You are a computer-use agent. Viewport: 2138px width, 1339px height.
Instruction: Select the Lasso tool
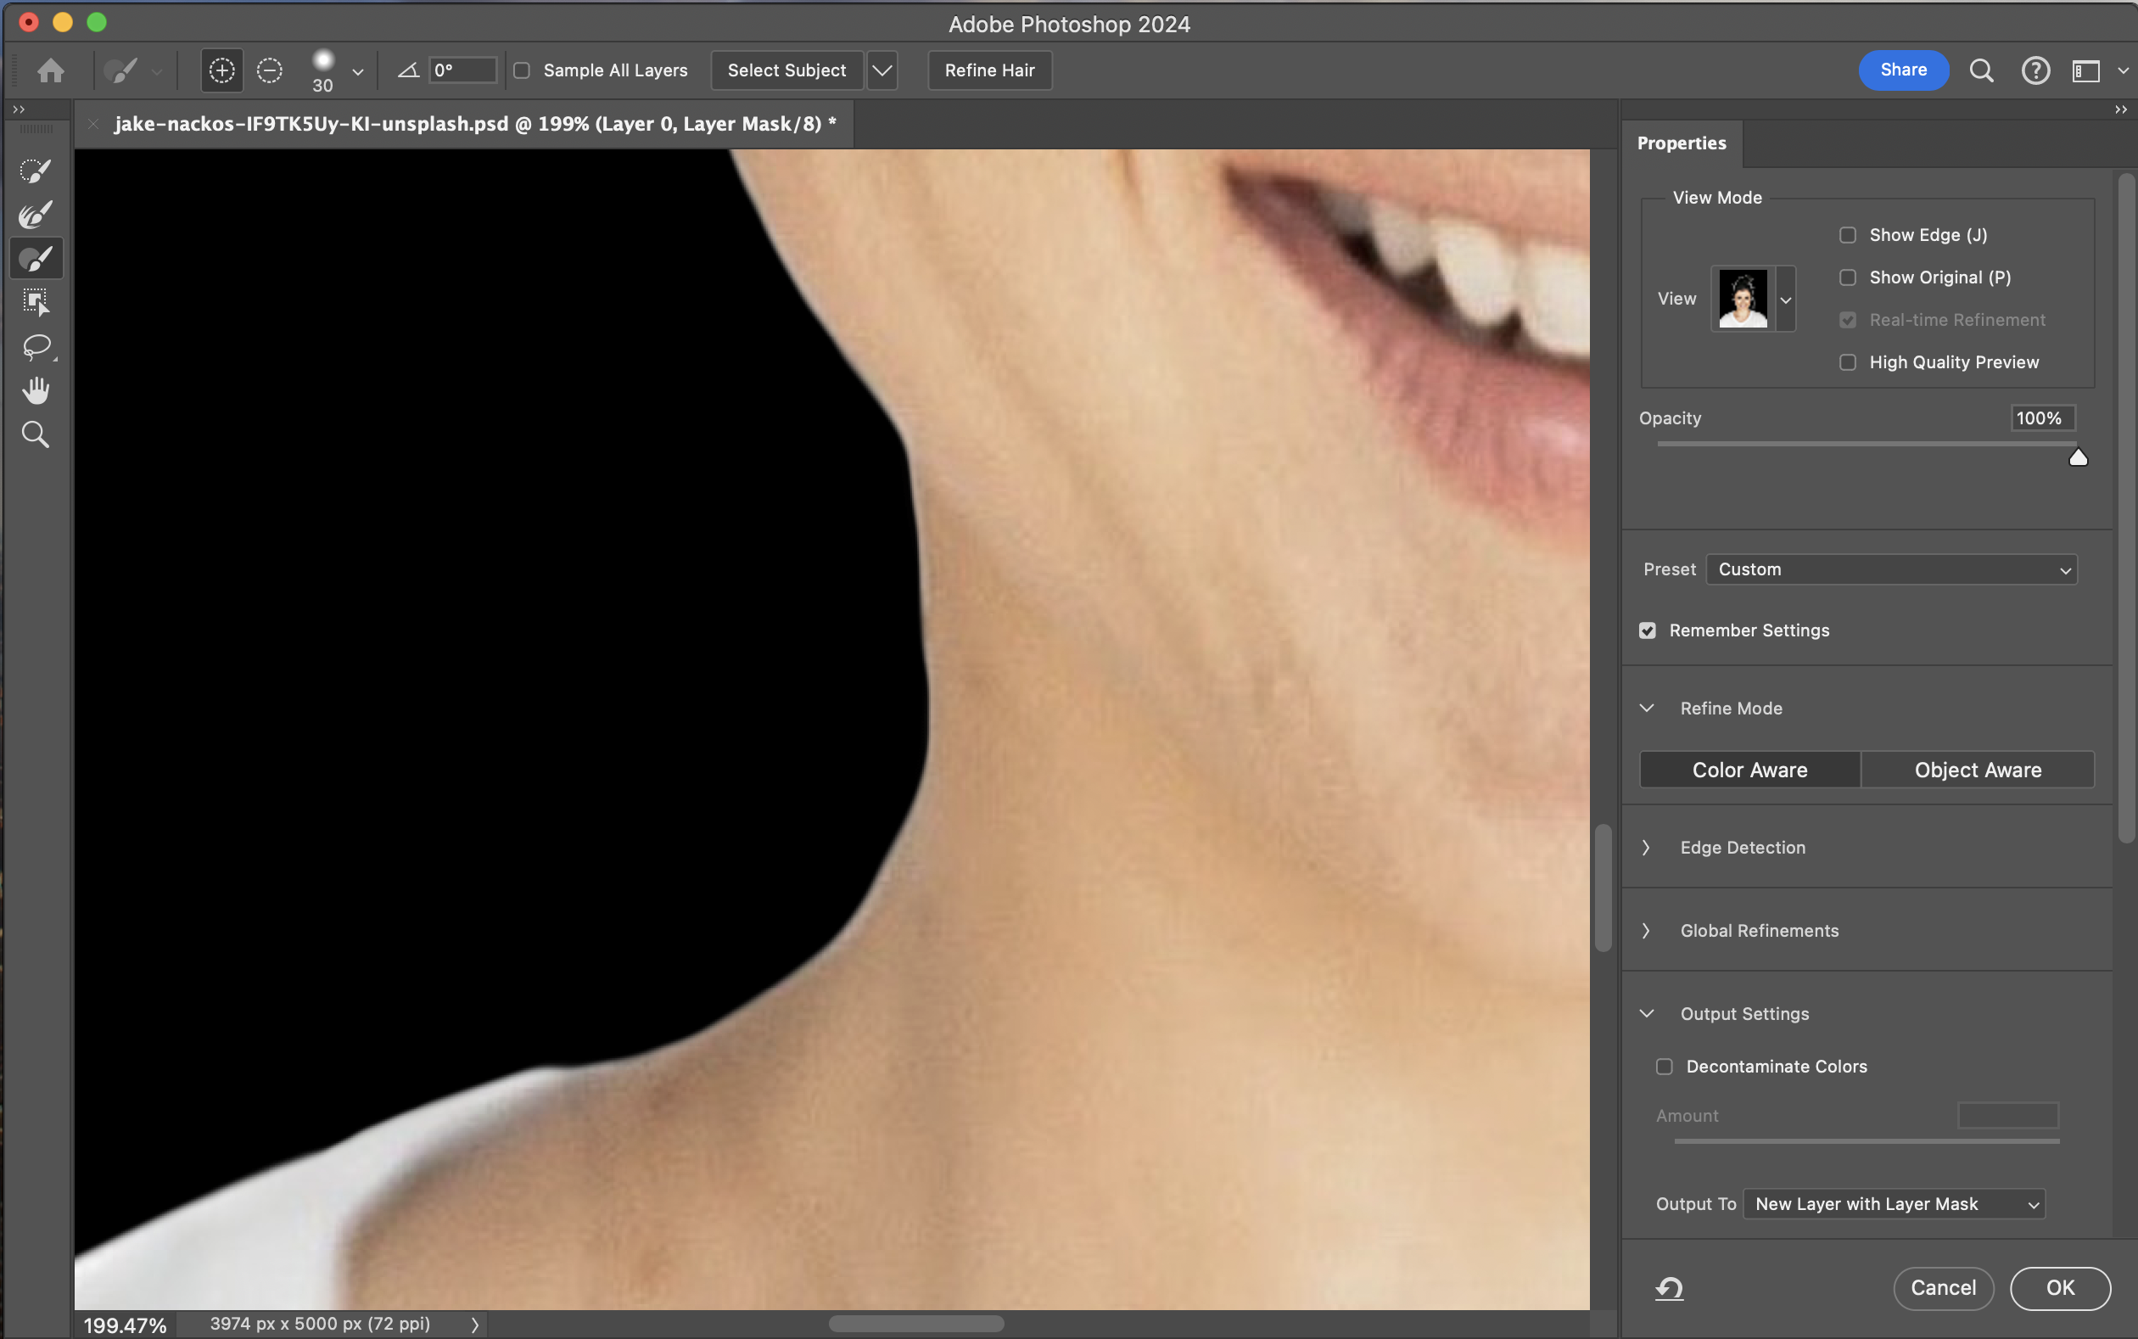36,346
